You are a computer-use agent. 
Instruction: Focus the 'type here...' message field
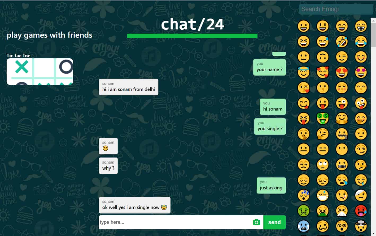[175, 222]
